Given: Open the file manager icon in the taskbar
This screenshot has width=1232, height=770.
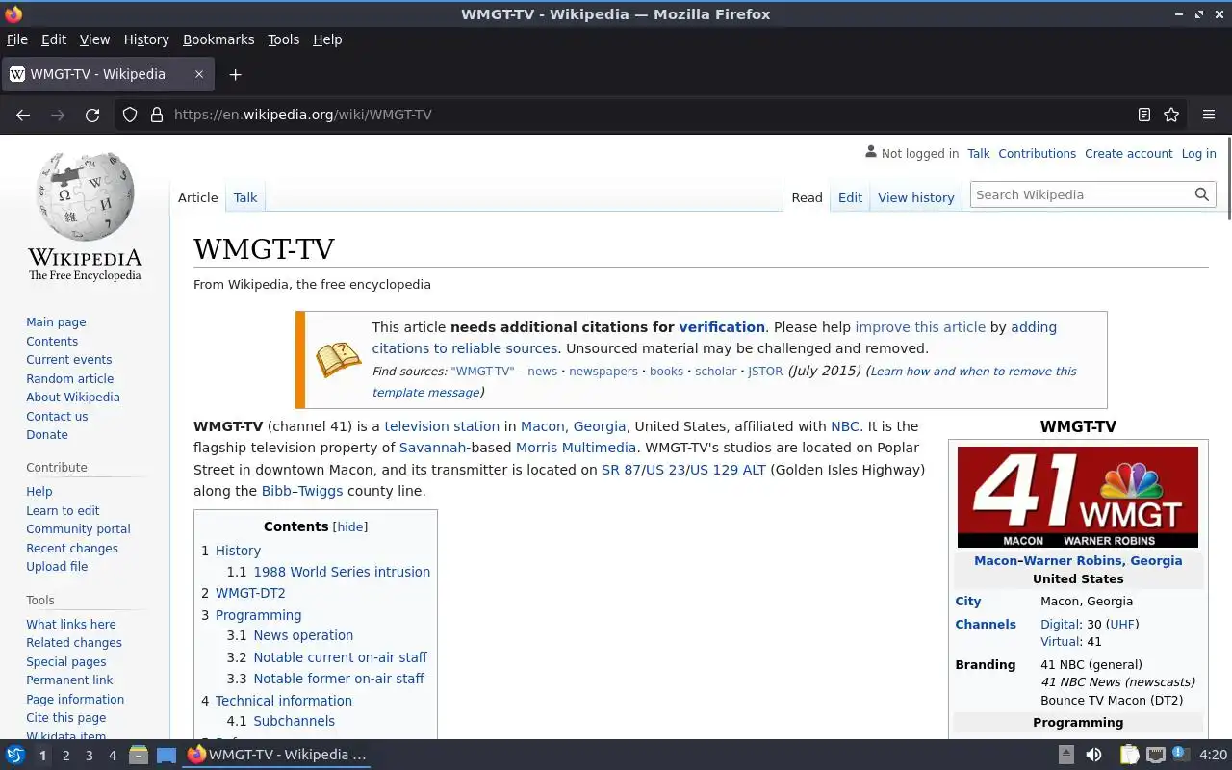Looking at the screenshot, I should 139,755.
